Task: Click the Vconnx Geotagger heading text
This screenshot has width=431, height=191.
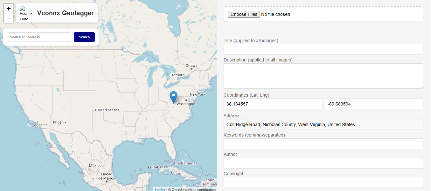Action: coord(66,13)
